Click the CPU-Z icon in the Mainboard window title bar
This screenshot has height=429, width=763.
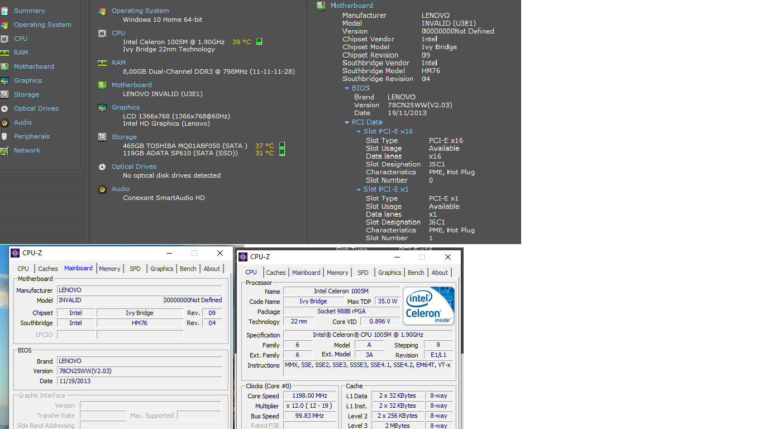(x=16, y=253)
